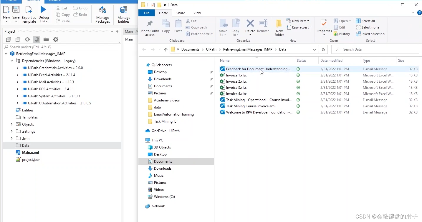The image size is (422, 222).
Task: Click Network in Explorer navigation pane
Action: click(x=158, y=206)
